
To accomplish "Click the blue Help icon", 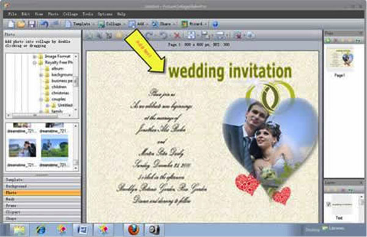I will coord(215,24).
